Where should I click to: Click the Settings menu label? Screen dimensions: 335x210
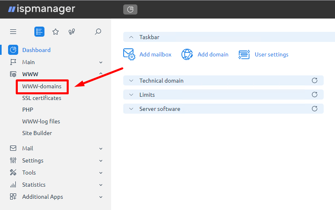point(33,160)
